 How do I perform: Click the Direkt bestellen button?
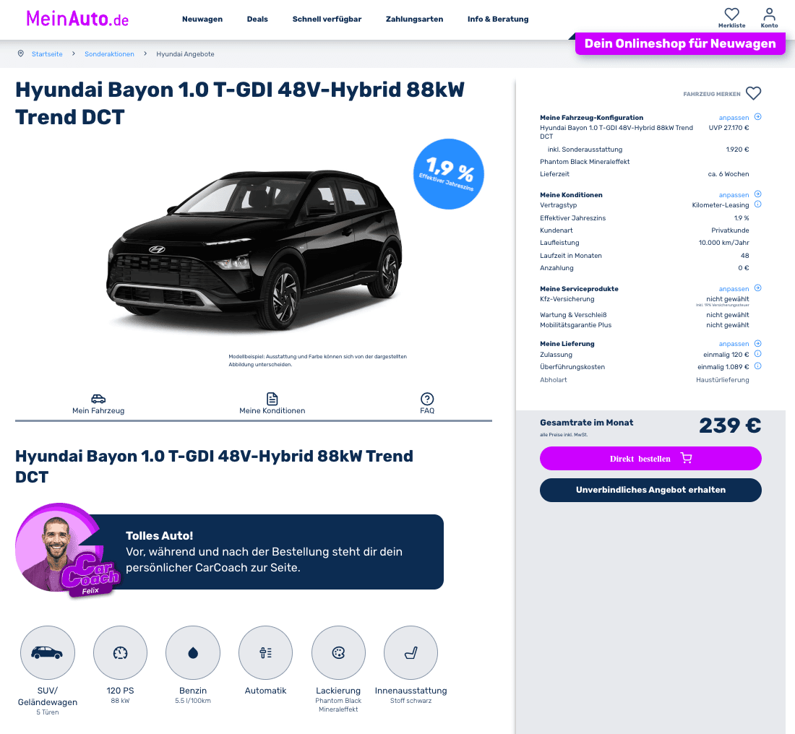coord(650,458)
